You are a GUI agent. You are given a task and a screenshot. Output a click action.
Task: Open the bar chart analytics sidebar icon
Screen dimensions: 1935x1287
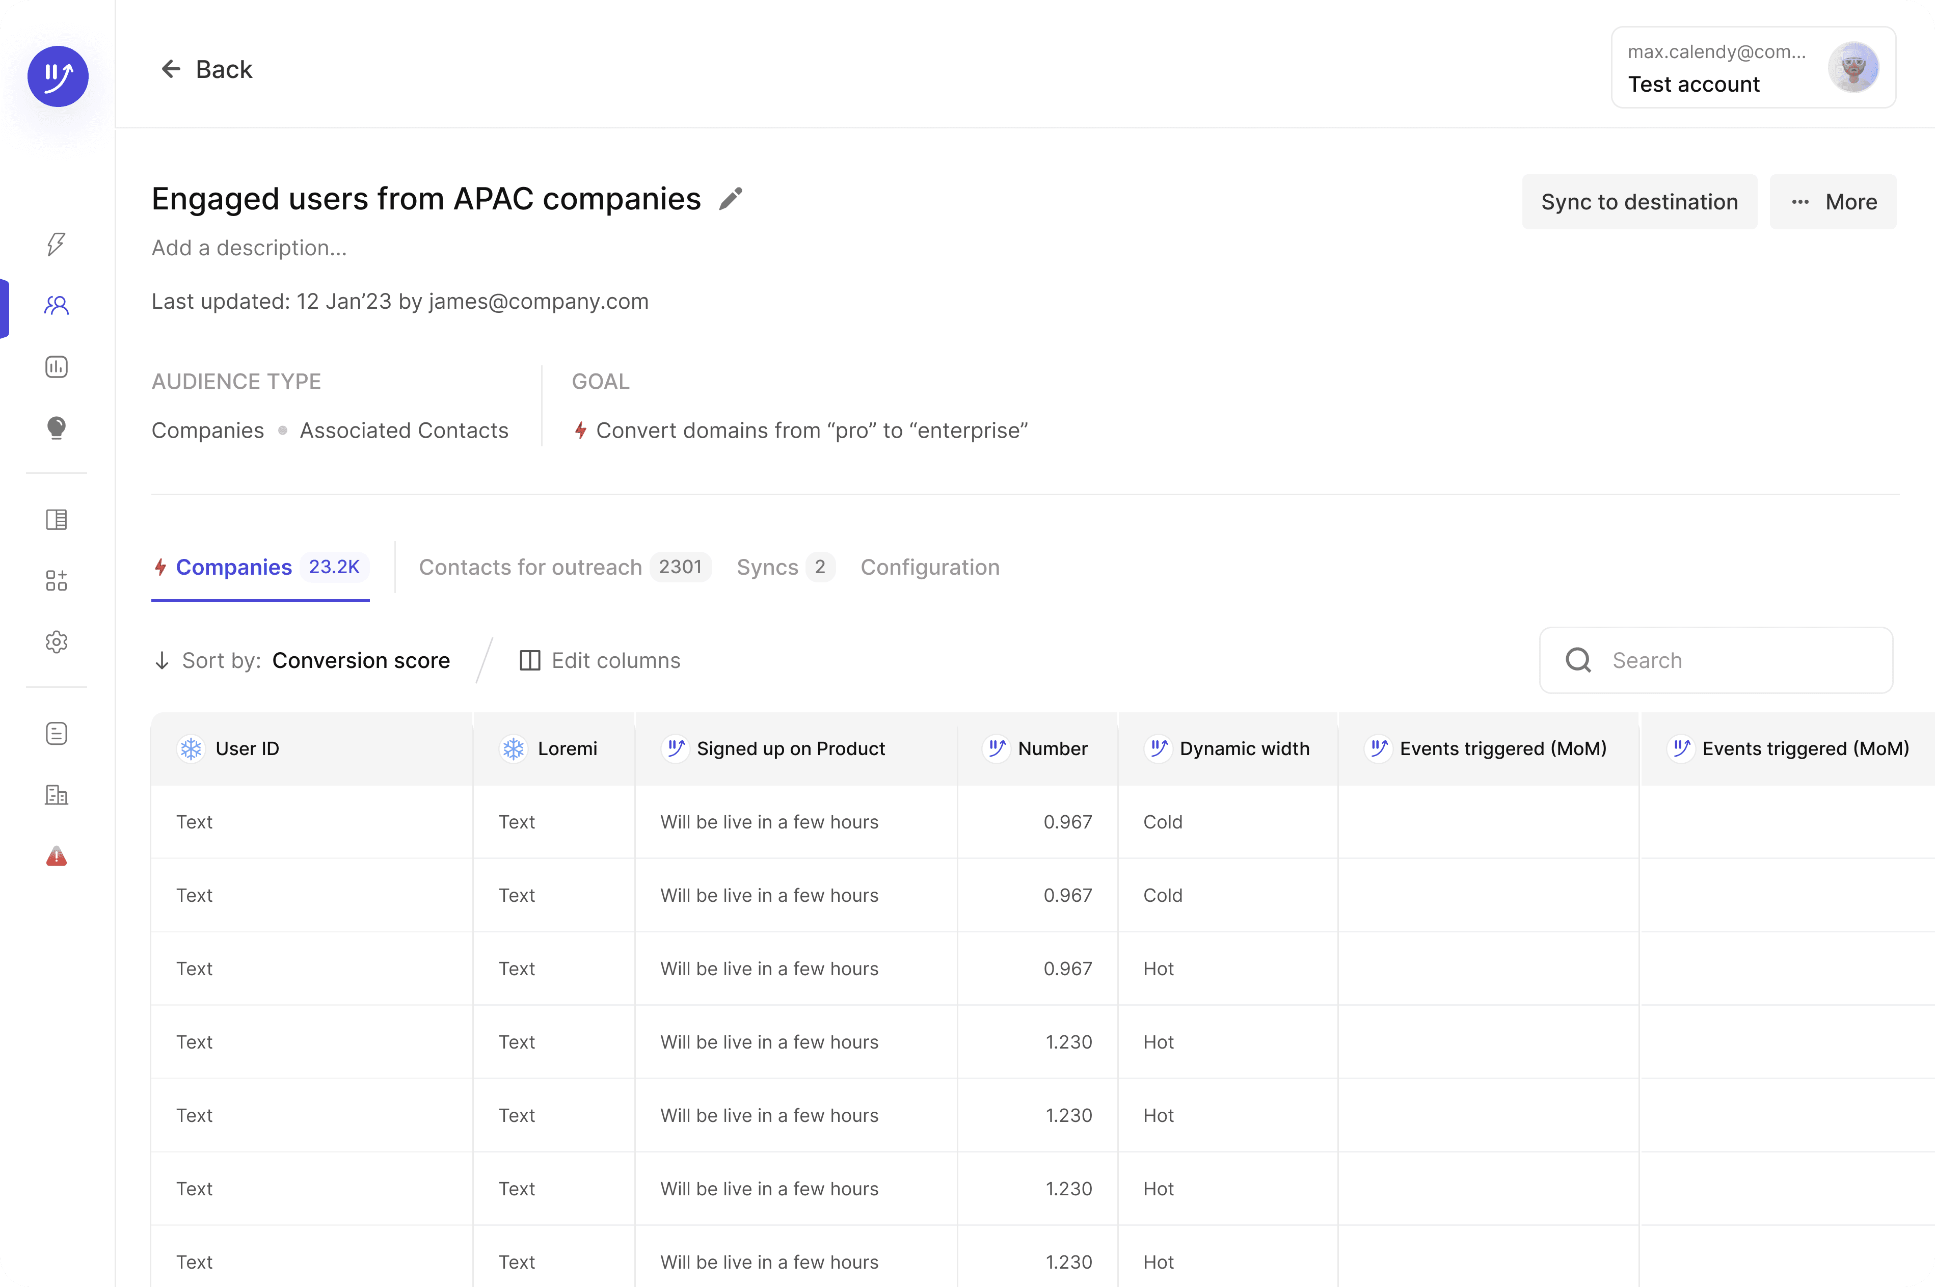click(56, 367)
